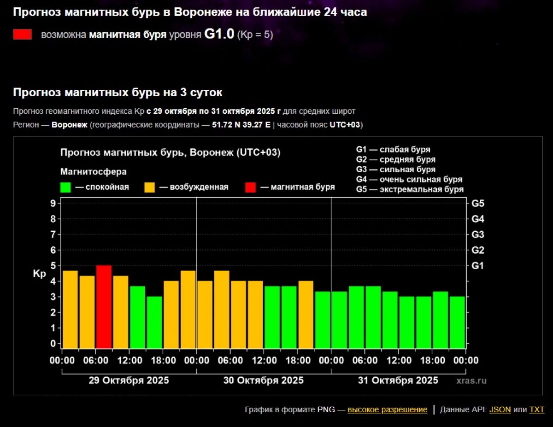This screenshot has width=553, height=427.
Task: Click the '31 Октября 2025' date label
Action: point(398,380)
